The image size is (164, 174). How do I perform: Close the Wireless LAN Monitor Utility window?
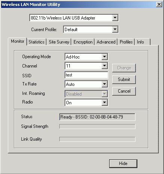[x=159, y=4]
